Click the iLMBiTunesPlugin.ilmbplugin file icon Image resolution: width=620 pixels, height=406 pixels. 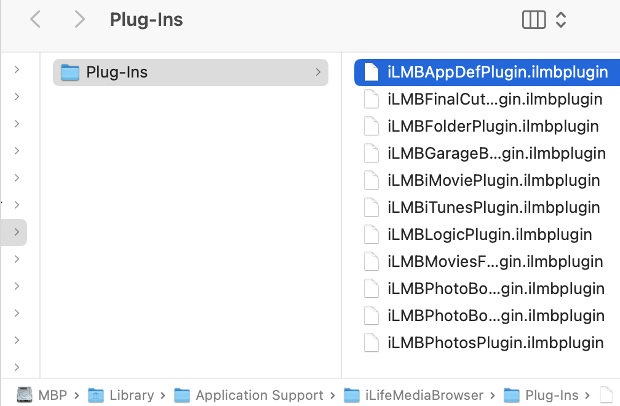(372, 207)
